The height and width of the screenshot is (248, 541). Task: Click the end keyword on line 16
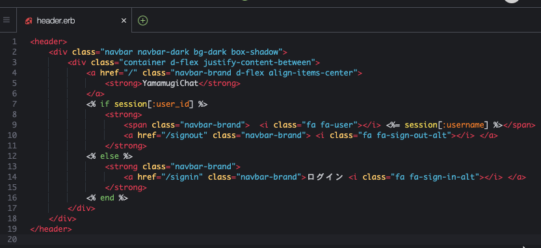pyautogui.click(x=107, y=198)
